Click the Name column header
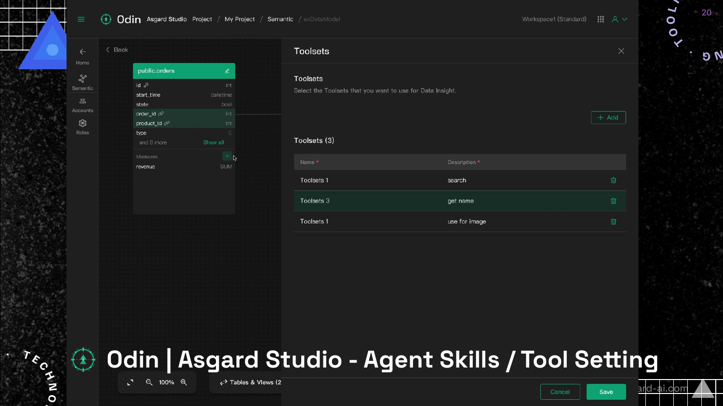 click(x=309, y=162)
